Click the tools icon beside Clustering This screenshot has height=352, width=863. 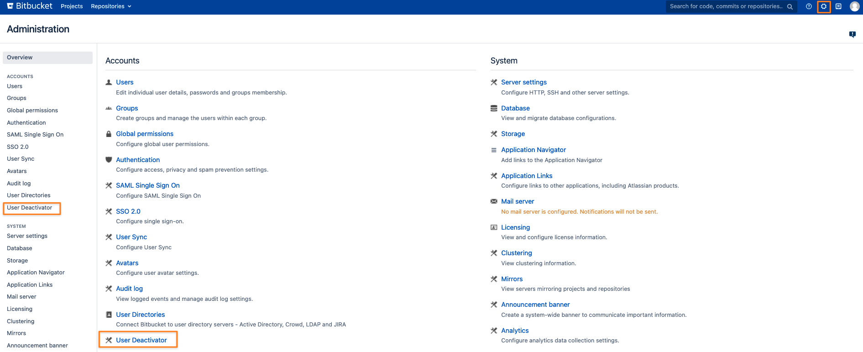tap(494, 253)
